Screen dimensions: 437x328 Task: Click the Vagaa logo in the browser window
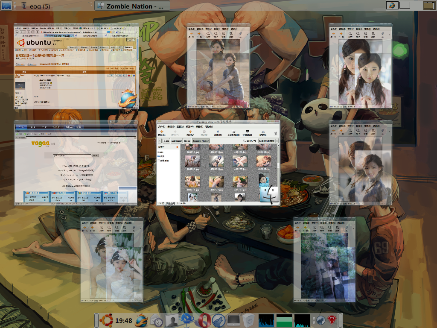point(41,143)
